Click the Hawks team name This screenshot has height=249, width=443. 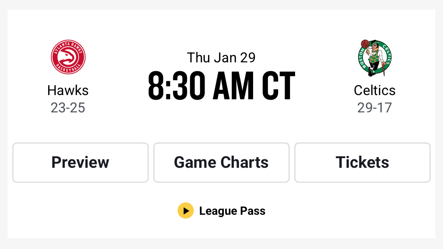coord(68,90)
